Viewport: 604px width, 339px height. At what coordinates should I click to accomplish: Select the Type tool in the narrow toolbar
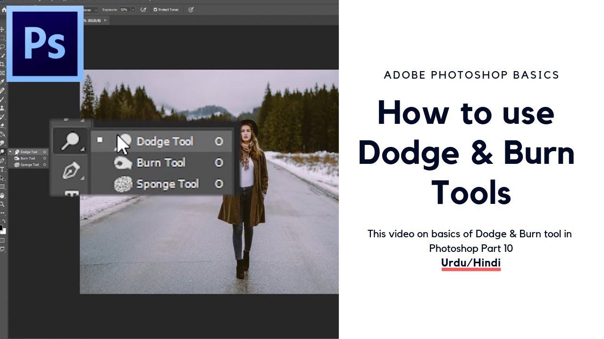tap(2, 169)
